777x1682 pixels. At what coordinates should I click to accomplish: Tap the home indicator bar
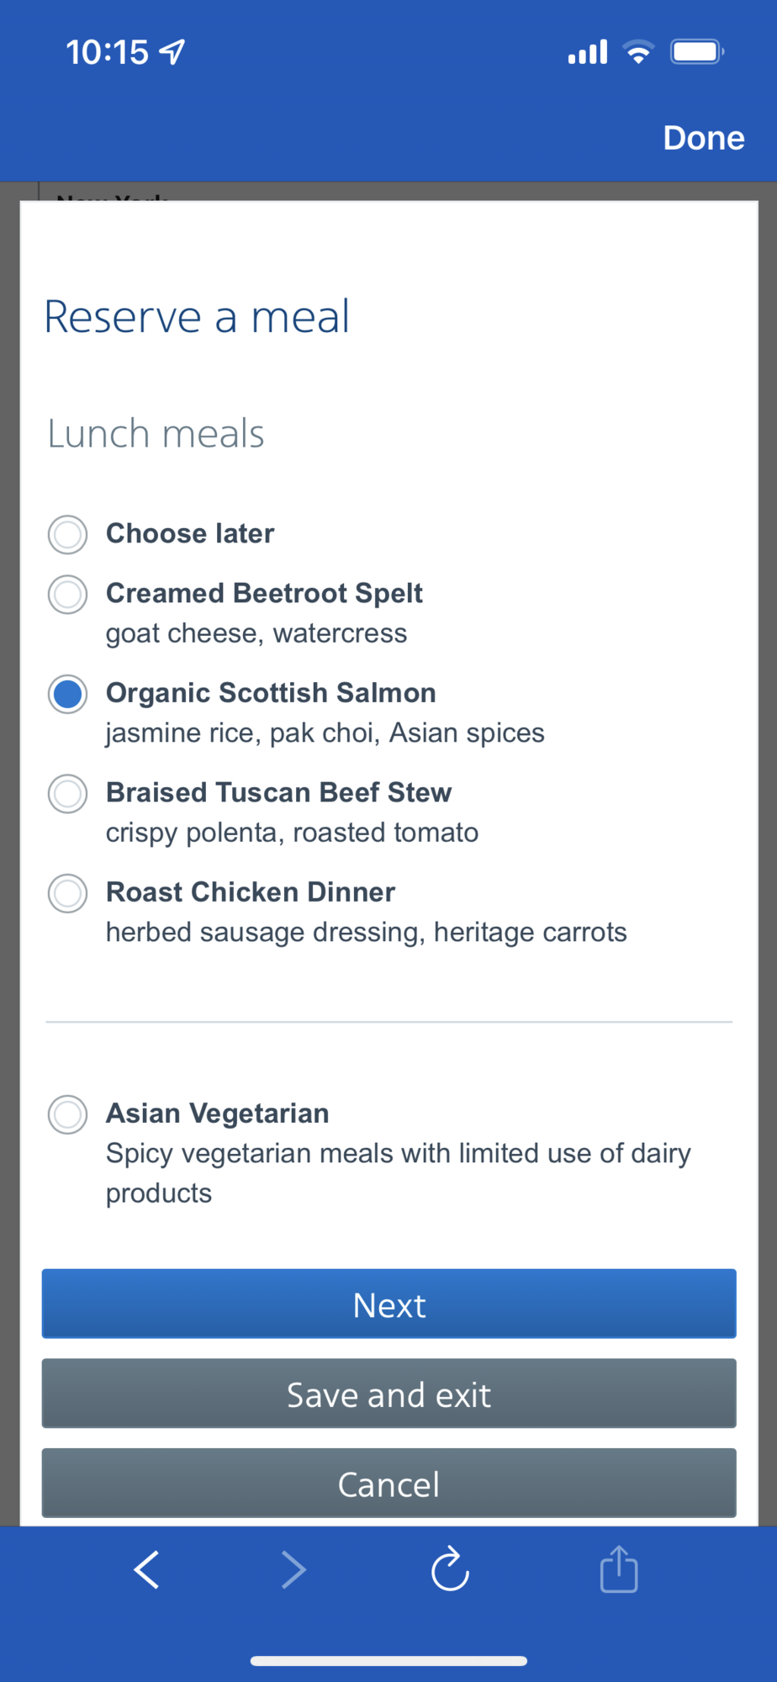388,1661
